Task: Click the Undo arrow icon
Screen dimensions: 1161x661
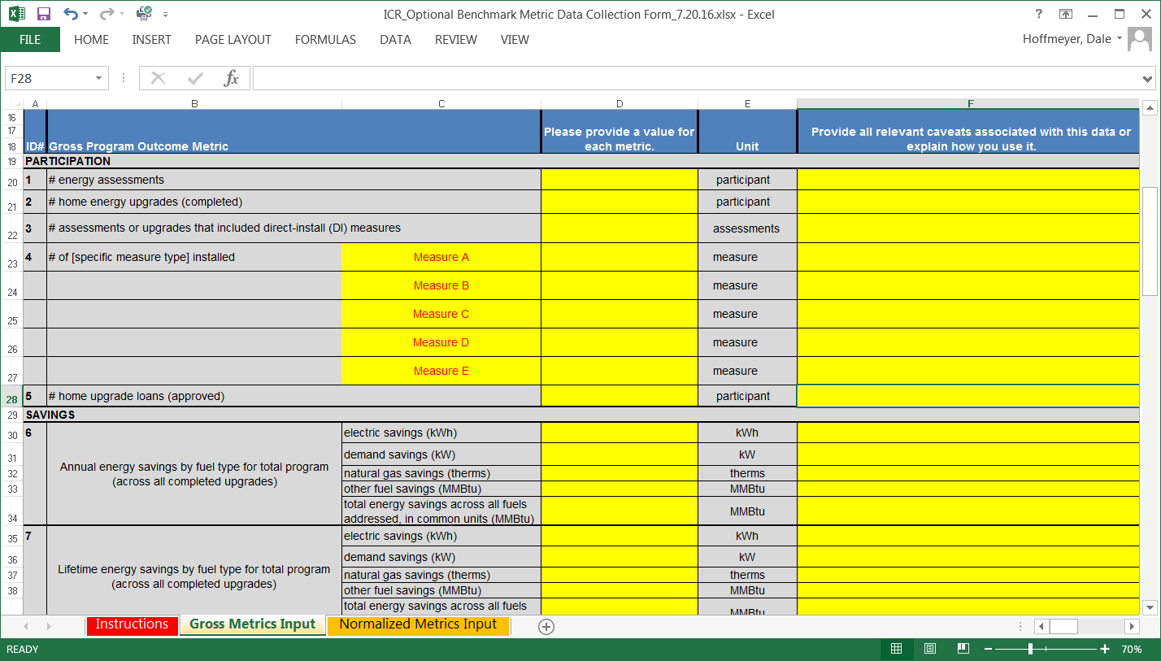Action: (71, 14)
